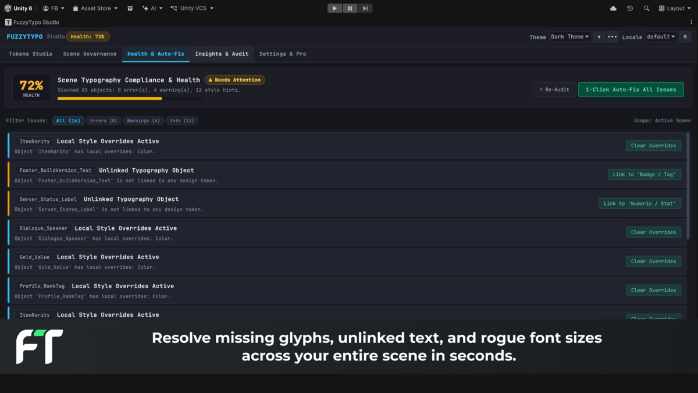
Task: Click the 72% Health score box
Action: tap(31, 88)
